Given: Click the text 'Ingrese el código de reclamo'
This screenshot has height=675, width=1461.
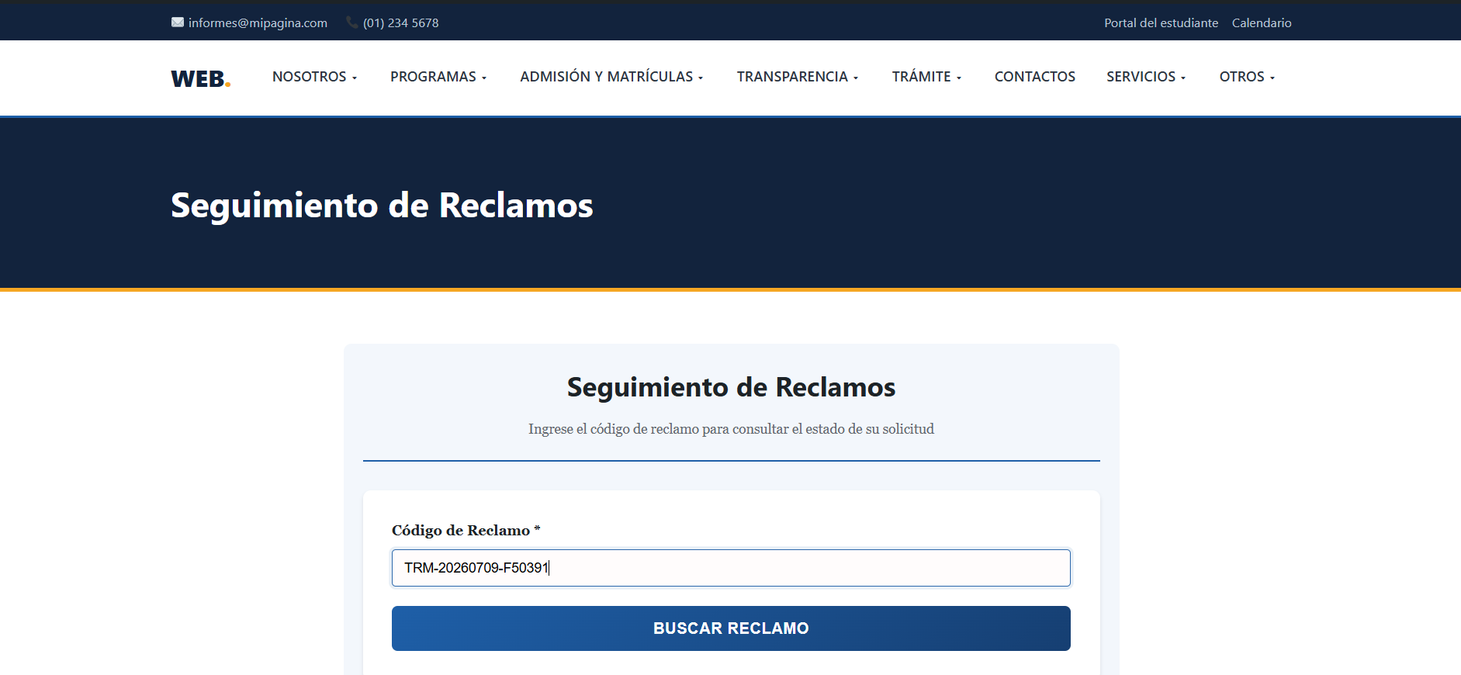Looking at the screenshot, I should click(614, 429).
